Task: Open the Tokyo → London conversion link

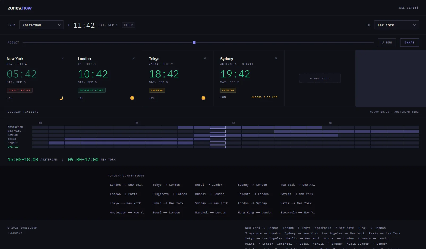Action: pyautogui.click(x=166, y=185)
